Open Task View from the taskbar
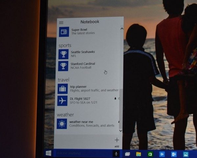The width and height of the screenshot is (197, 158). pyautogui.click(x=127, y=154)
